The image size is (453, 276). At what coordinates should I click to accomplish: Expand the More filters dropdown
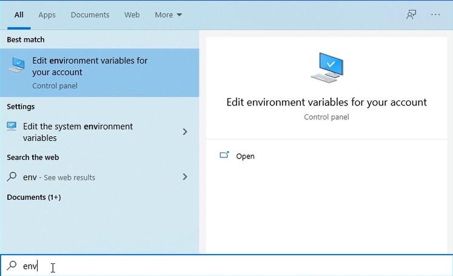coord(168,15)
